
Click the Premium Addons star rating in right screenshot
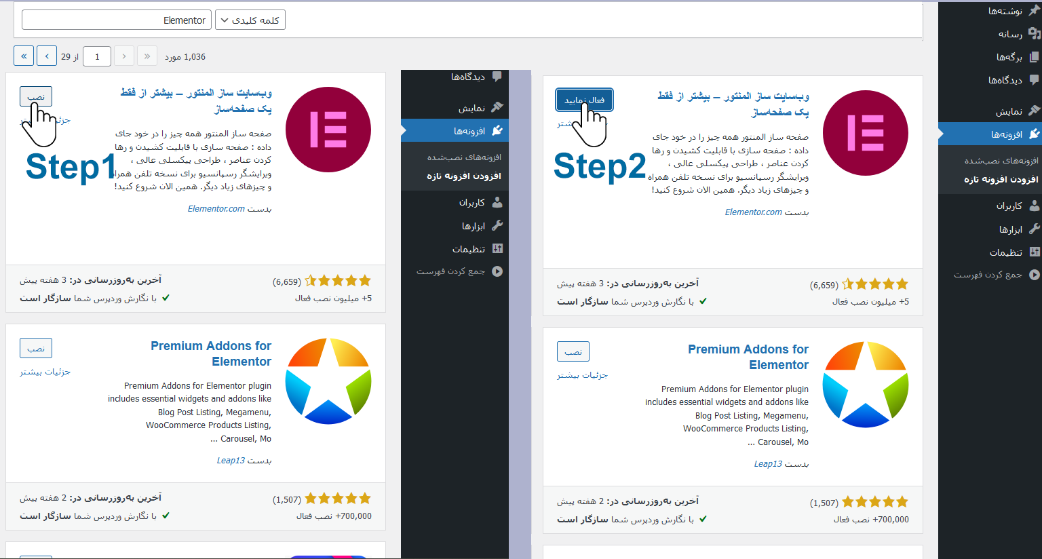[875, 502]
